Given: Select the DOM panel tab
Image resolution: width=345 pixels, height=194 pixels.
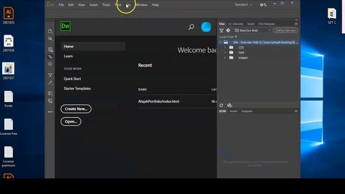Looking at the screenshot, I should [223, 111].
